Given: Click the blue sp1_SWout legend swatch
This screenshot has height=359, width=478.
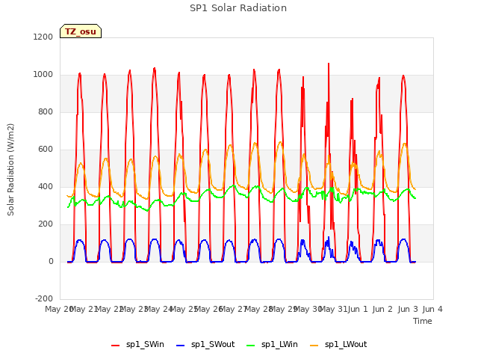Looking at the screenshot, I should (181, 346).
